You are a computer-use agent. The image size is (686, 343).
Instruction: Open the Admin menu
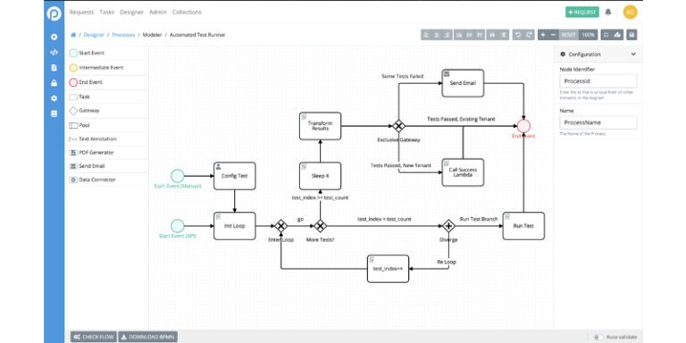coord(158,13)
